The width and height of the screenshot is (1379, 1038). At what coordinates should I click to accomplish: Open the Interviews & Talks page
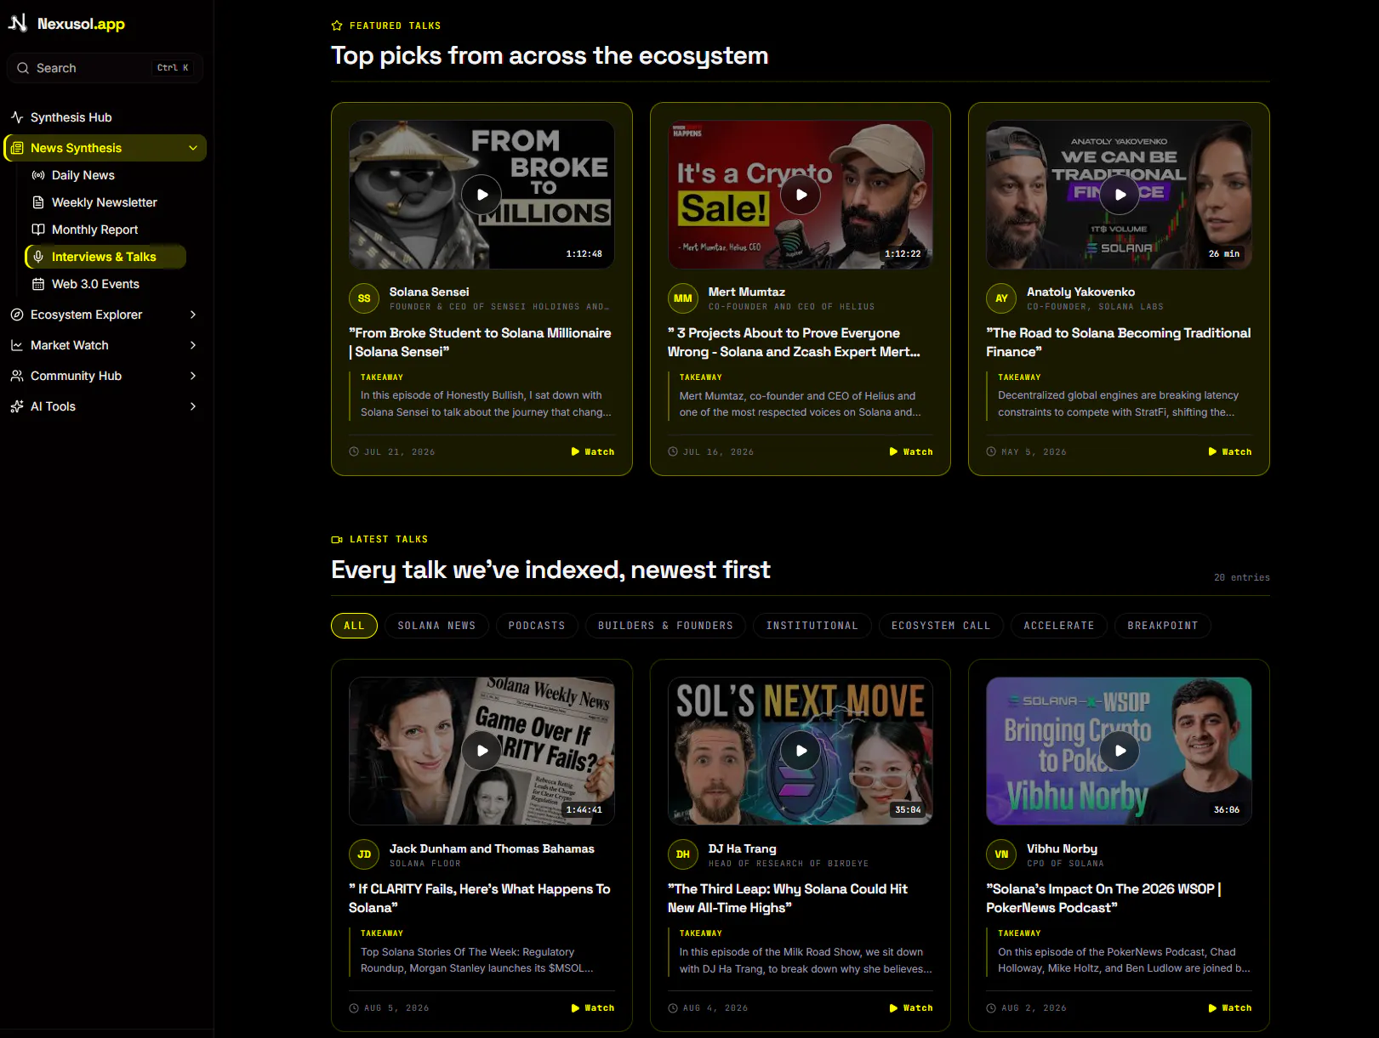click(105, 257)
